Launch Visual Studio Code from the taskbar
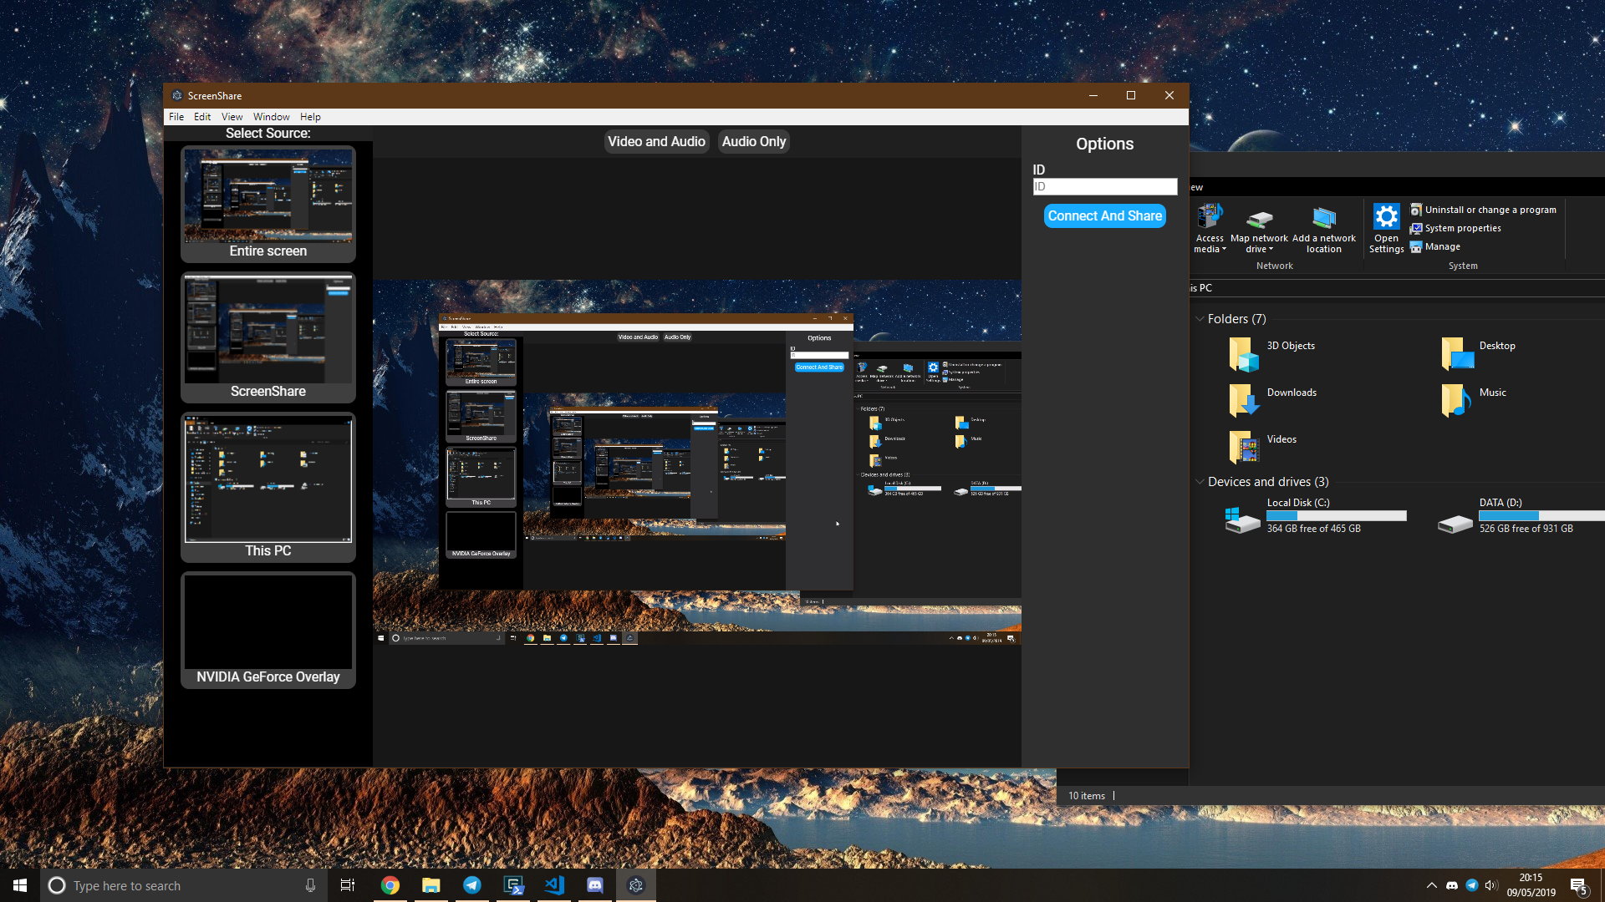 pos(554,885)
